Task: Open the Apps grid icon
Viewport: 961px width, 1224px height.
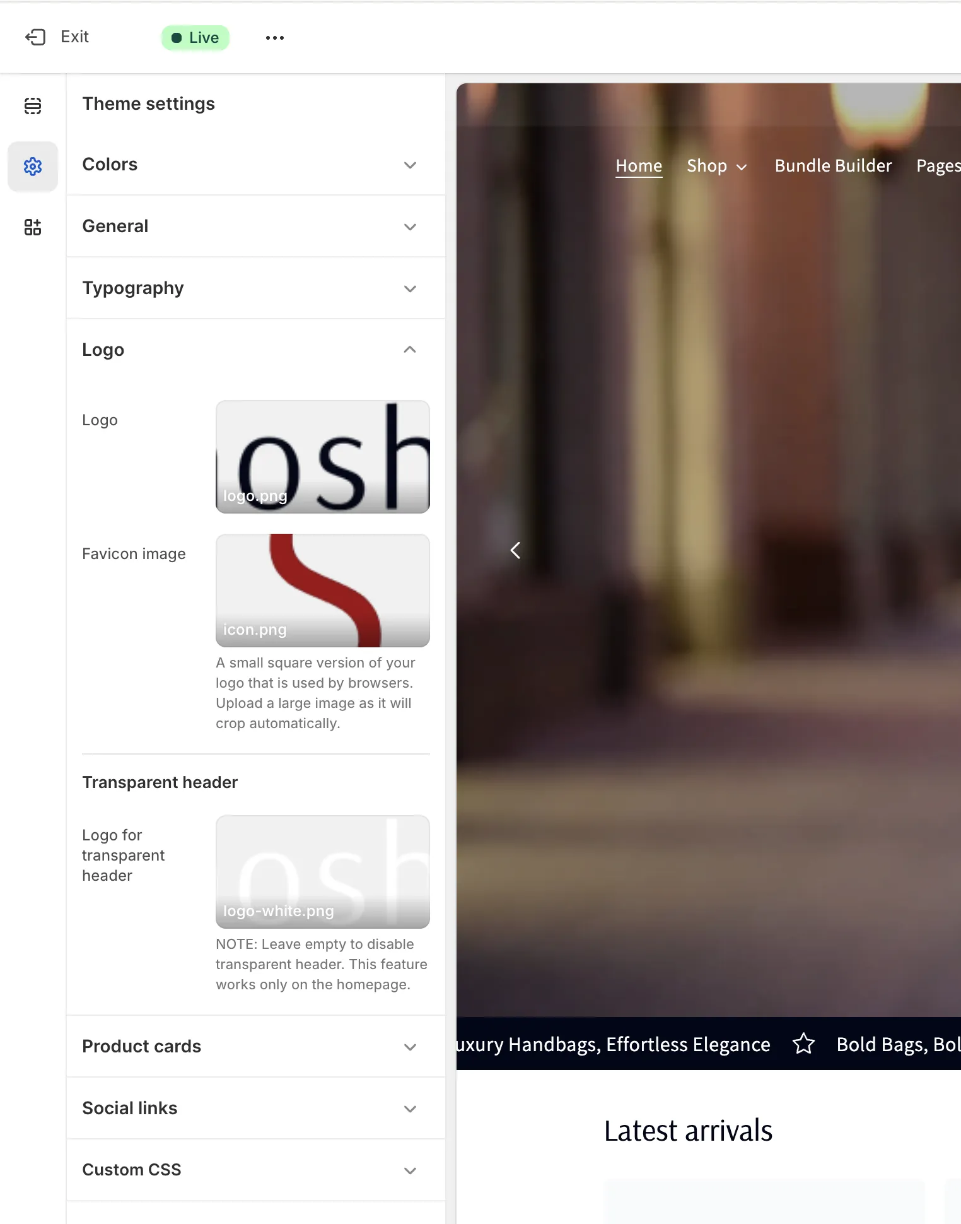Action: (33, 227)
